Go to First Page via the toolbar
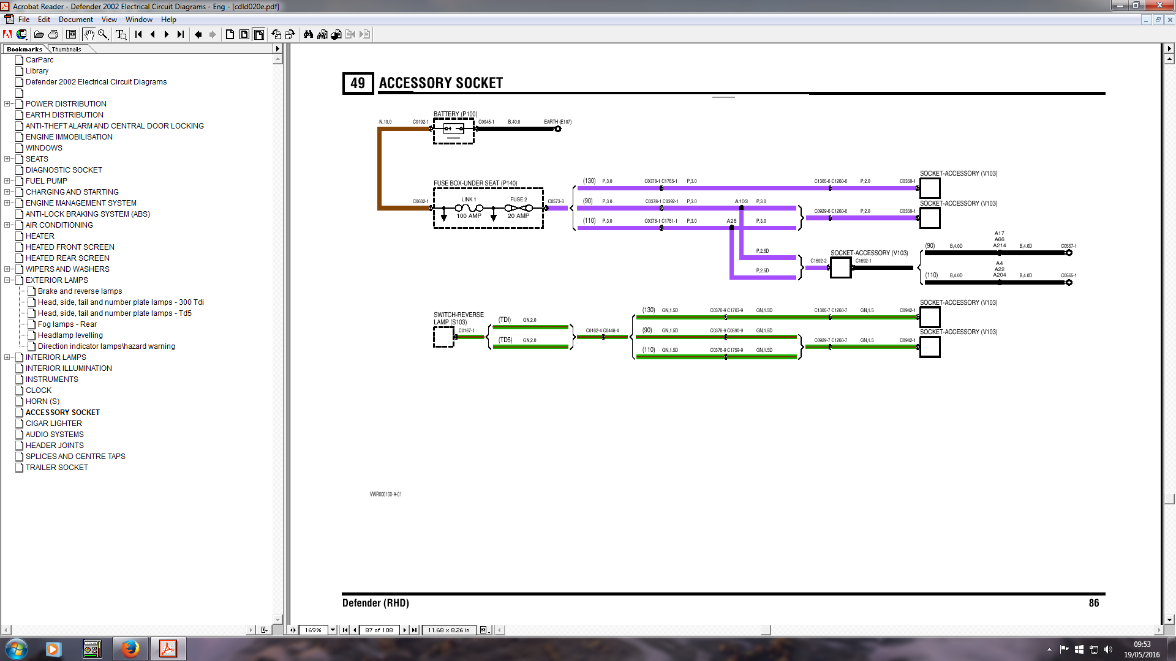 (x=138, y=34)
